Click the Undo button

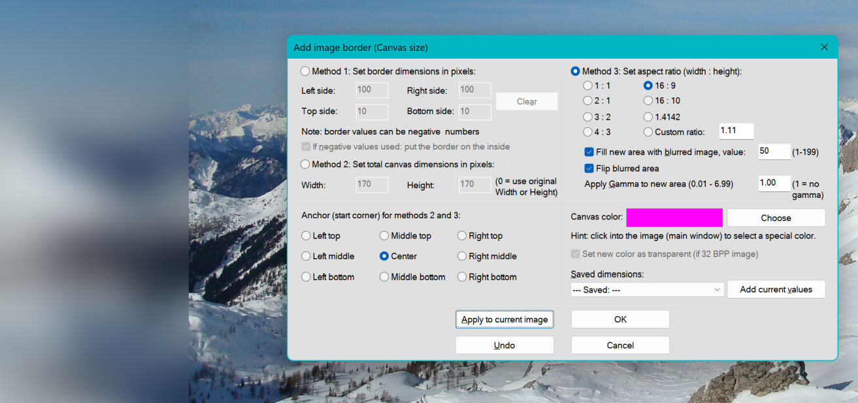tap(504, 346)
